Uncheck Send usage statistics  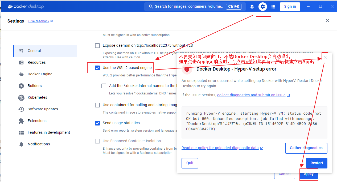[97, 123]
